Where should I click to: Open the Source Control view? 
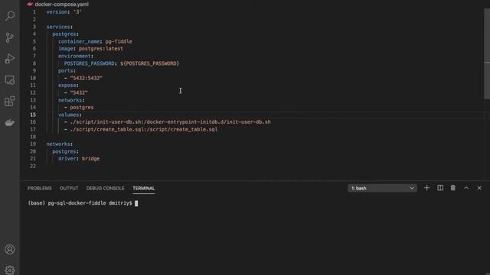tap(10, 37)
